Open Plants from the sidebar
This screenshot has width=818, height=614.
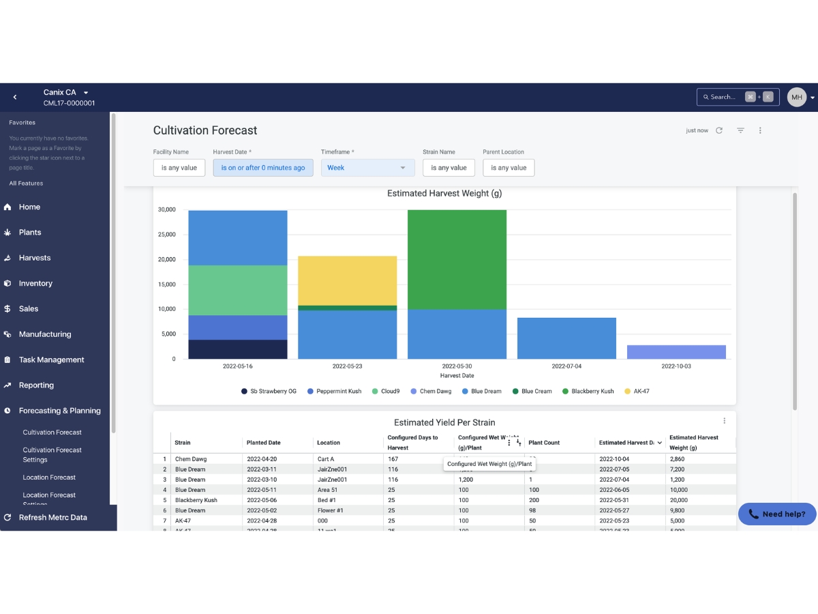tap(30, 233)
